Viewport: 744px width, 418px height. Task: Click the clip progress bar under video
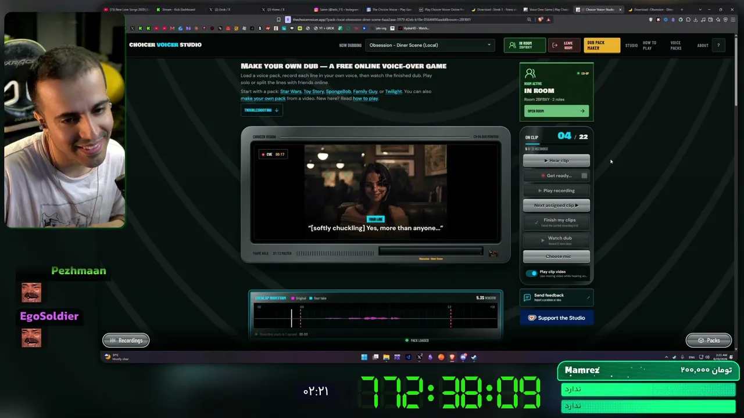click(x=430, y=251)
